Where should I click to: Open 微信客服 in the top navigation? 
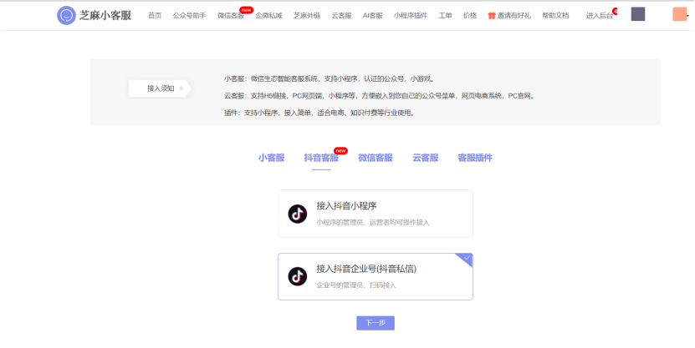click(x=231, y=16)
